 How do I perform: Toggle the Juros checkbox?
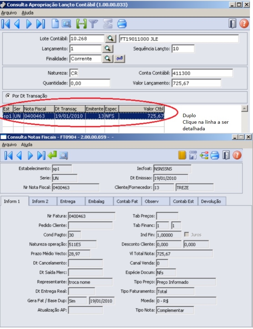(186, 234)
